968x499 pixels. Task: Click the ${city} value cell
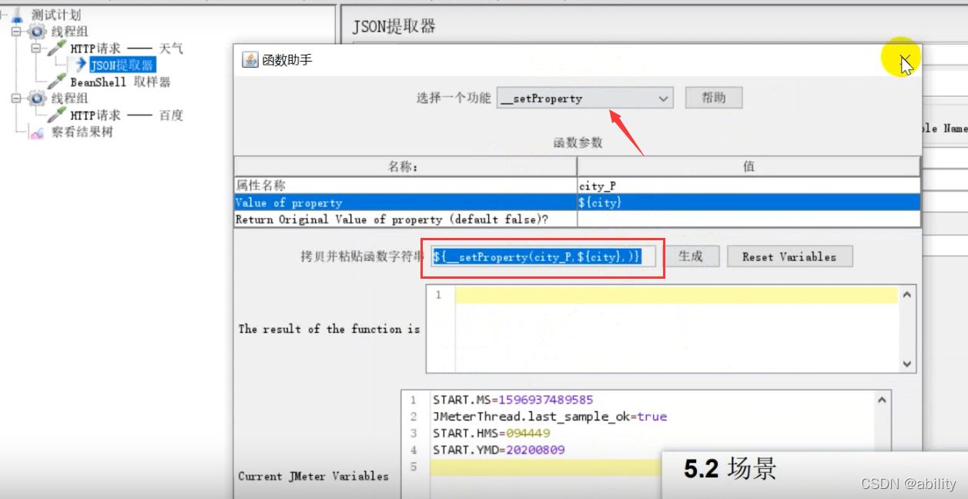[x=749, y=203]
